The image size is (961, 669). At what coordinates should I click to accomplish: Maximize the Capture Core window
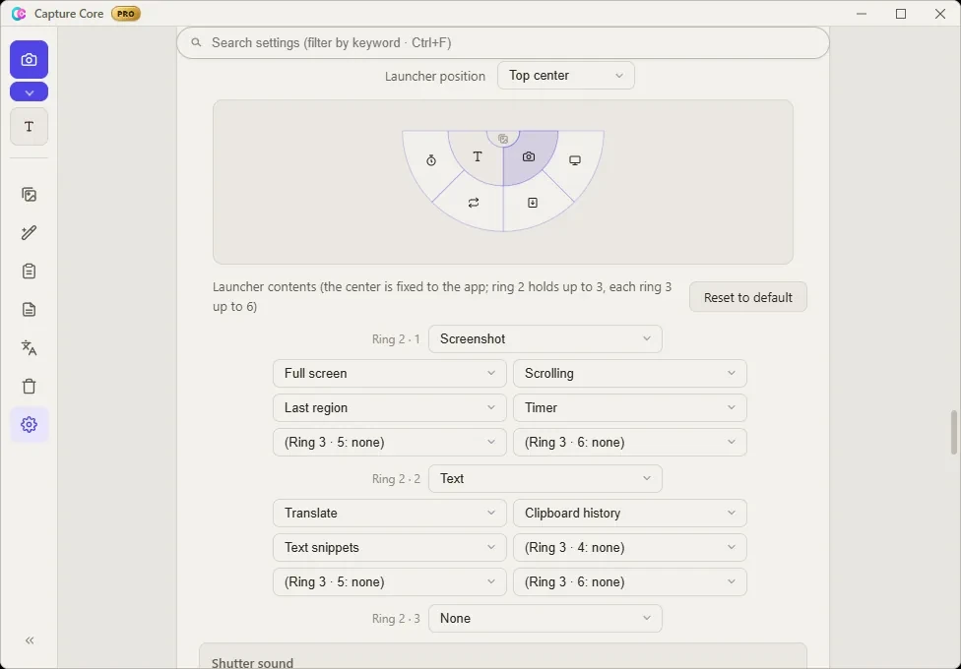coord(901,14)
